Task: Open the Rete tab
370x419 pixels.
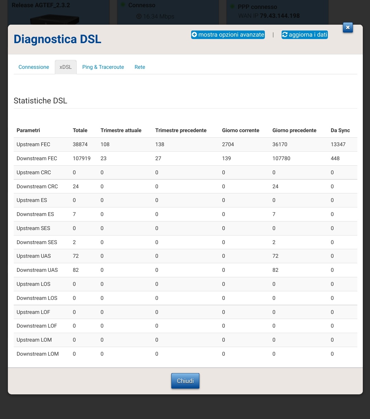Action: (140, 67)
